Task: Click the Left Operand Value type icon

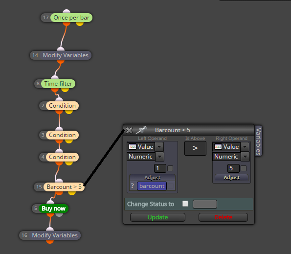Action: pos(133,147)
